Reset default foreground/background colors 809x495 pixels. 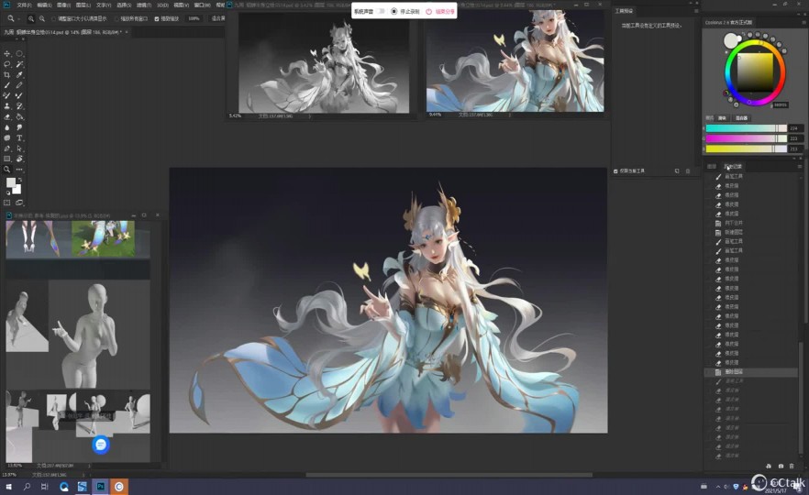click(7, 192)
